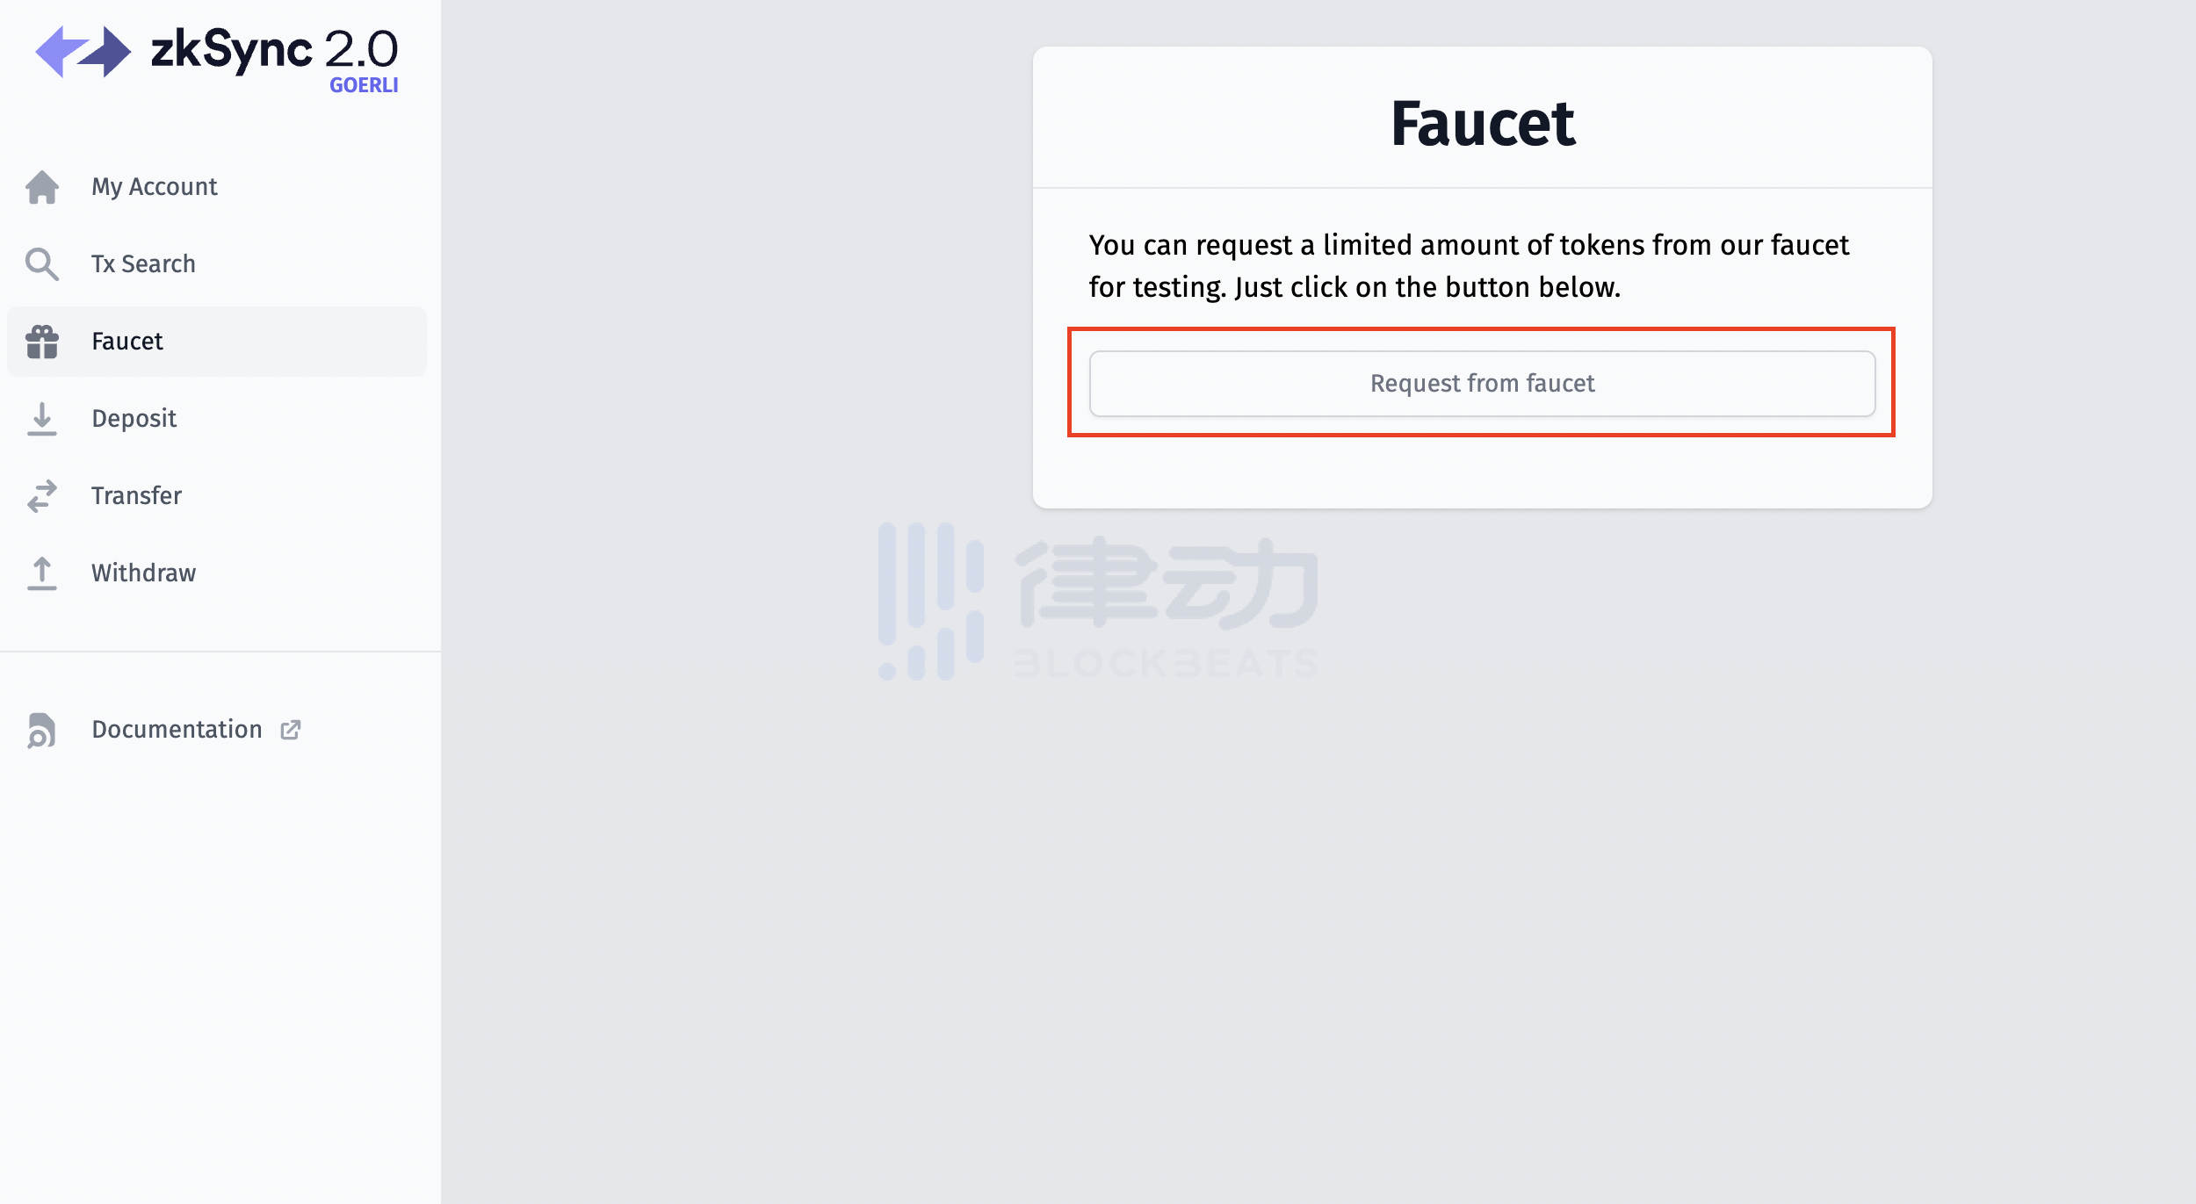This screenshot has width=2196, height=1204.
Task: Click the download arrow Deposit icon
Action: [42, 419]
